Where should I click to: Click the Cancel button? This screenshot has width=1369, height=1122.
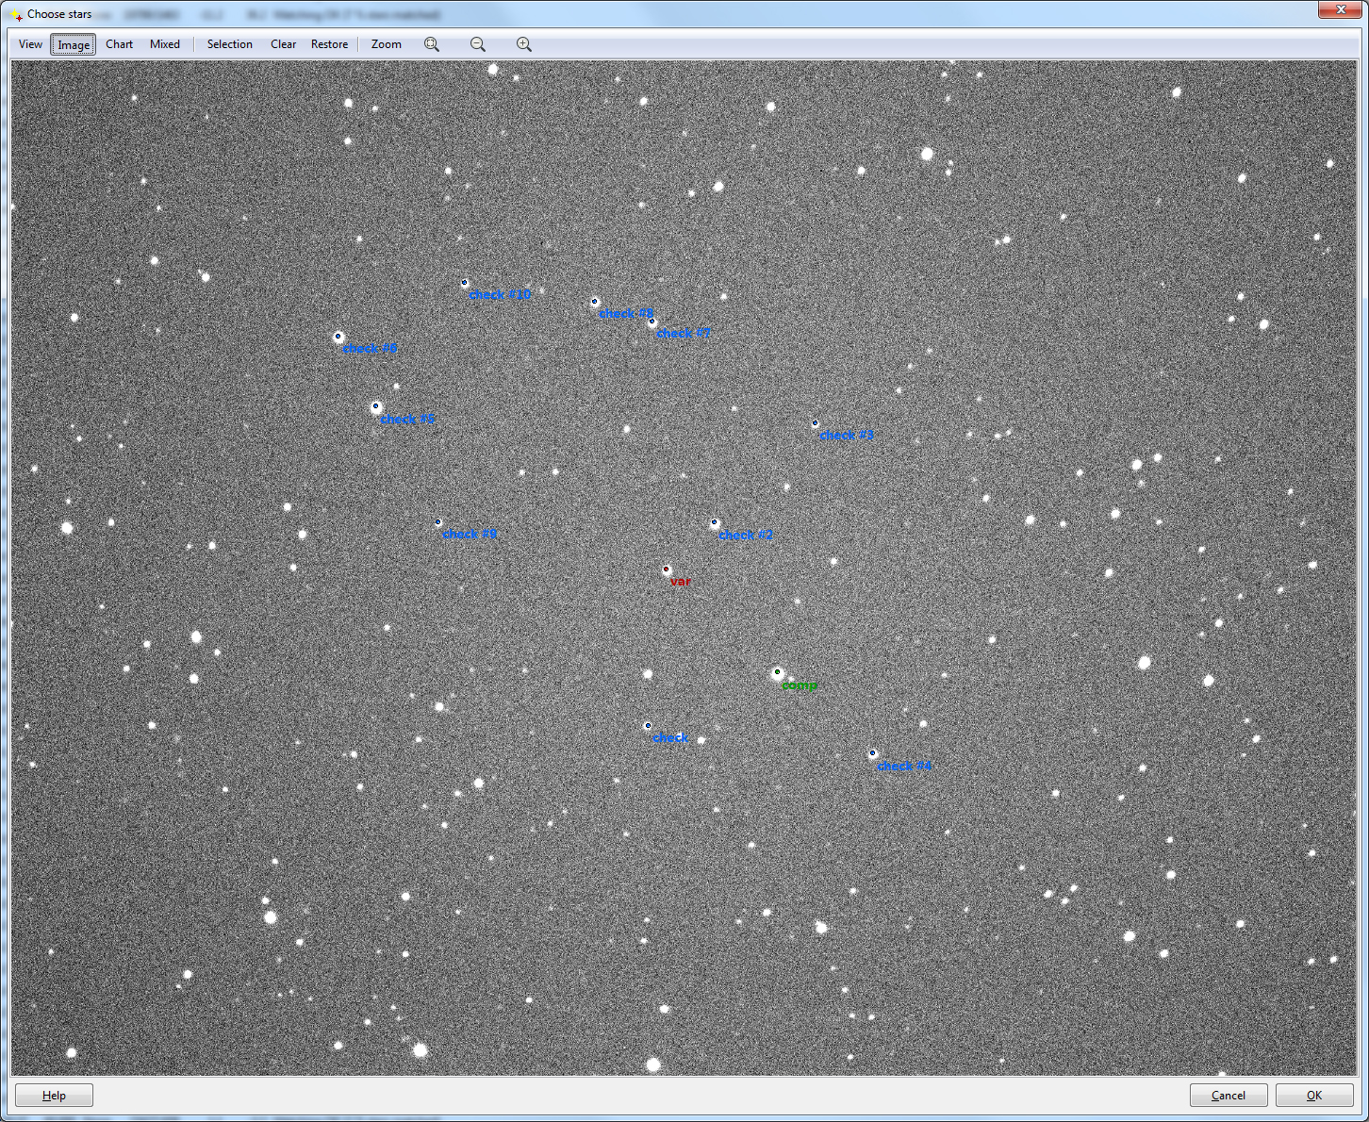tap(1229, 1095)
